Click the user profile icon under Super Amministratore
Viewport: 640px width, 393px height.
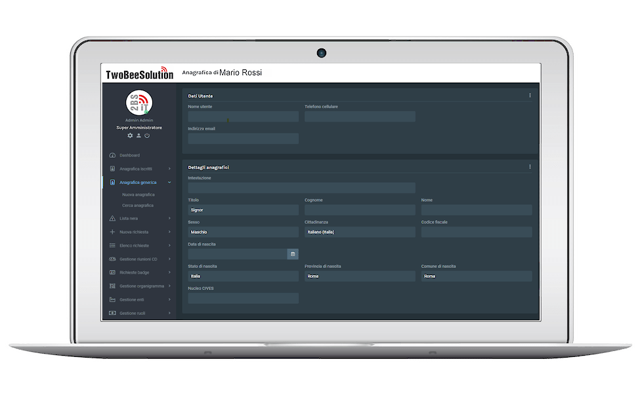pos(139,136)
